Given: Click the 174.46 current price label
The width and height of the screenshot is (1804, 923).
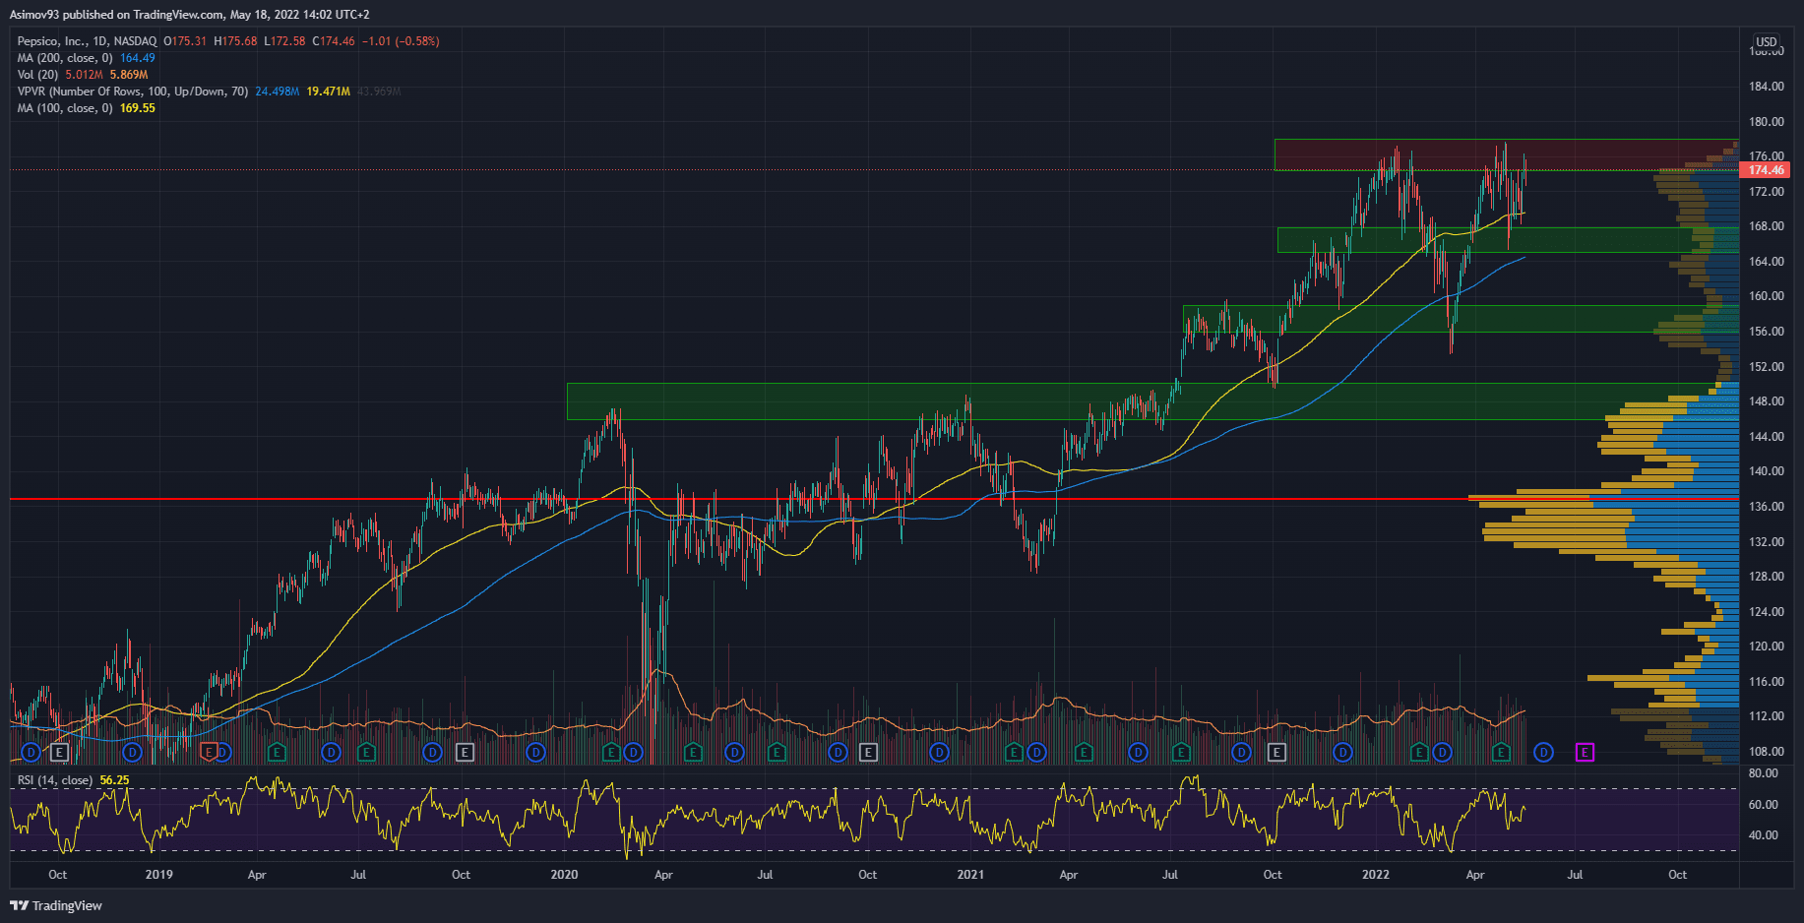Looking at the screenshot, I should click(x=1767, y=170).
